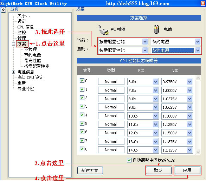
Task: Open the 最高性能 profile page
Action: (x=33, y=61)
